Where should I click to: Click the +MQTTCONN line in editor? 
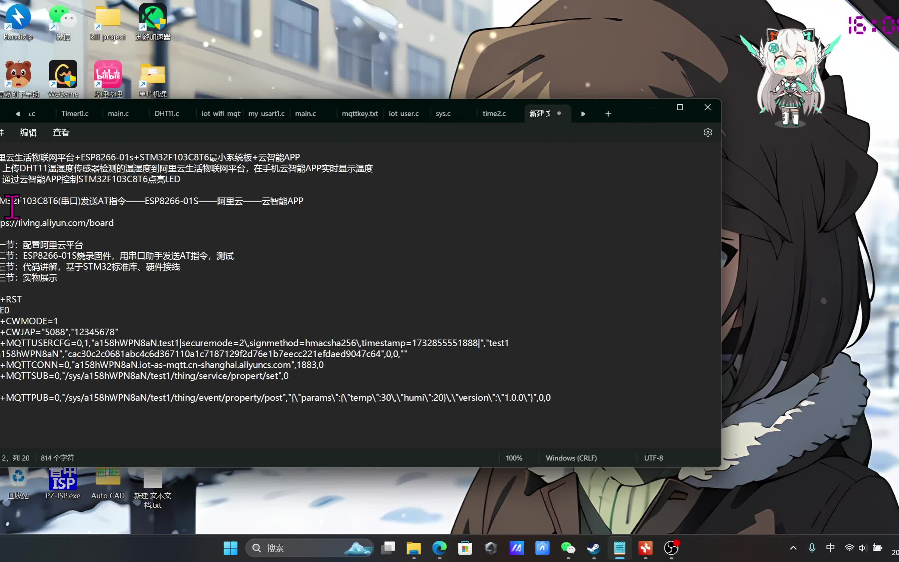tap(162, 365)
